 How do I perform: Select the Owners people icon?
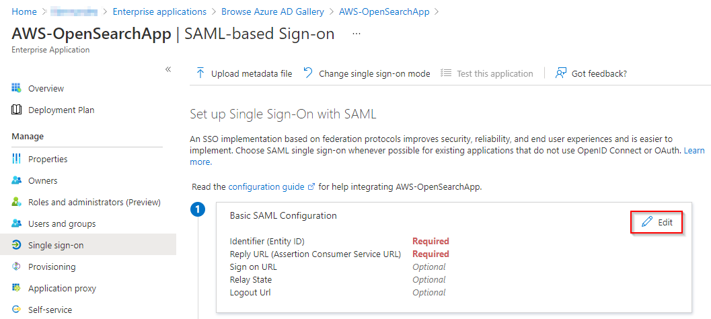17,180
